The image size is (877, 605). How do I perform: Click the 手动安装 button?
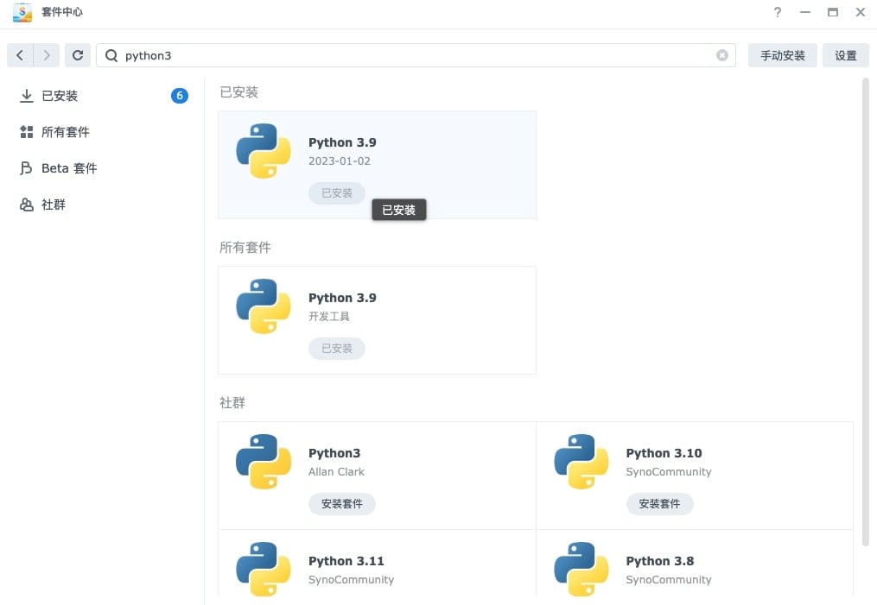coord(783,55)
